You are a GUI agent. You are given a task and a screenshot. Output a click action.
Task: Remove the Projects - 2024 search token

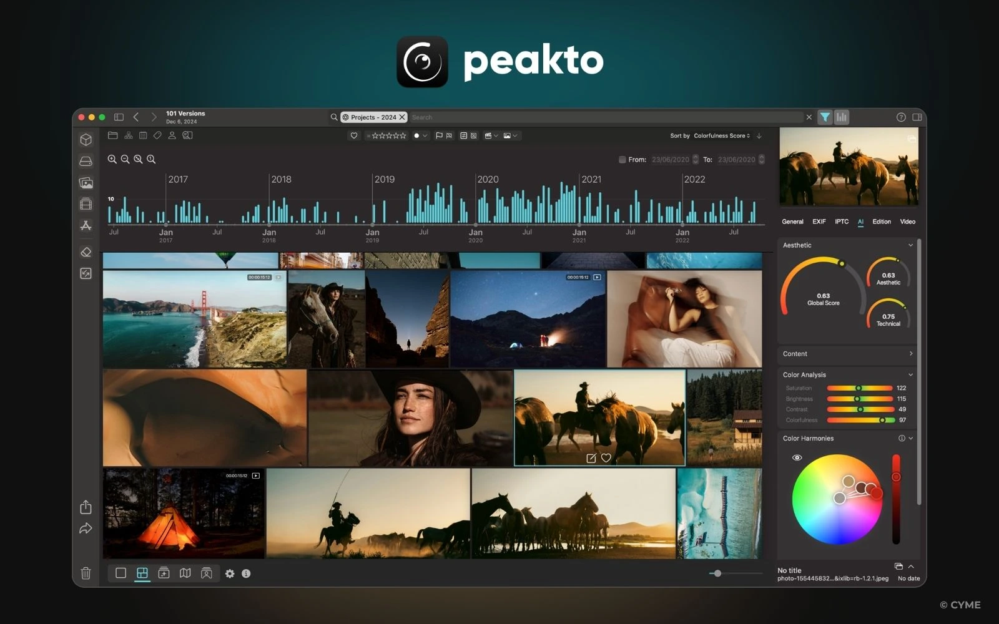point(401,117)
